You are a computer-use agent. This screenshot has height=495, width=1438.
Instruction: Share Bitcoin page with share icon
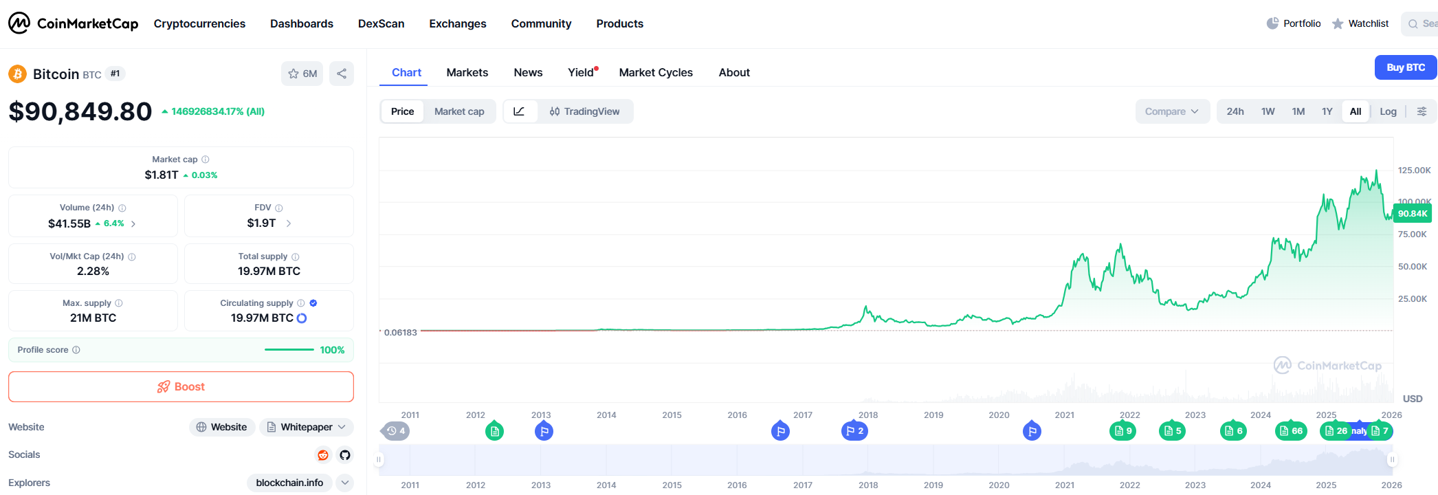(342, 74)
